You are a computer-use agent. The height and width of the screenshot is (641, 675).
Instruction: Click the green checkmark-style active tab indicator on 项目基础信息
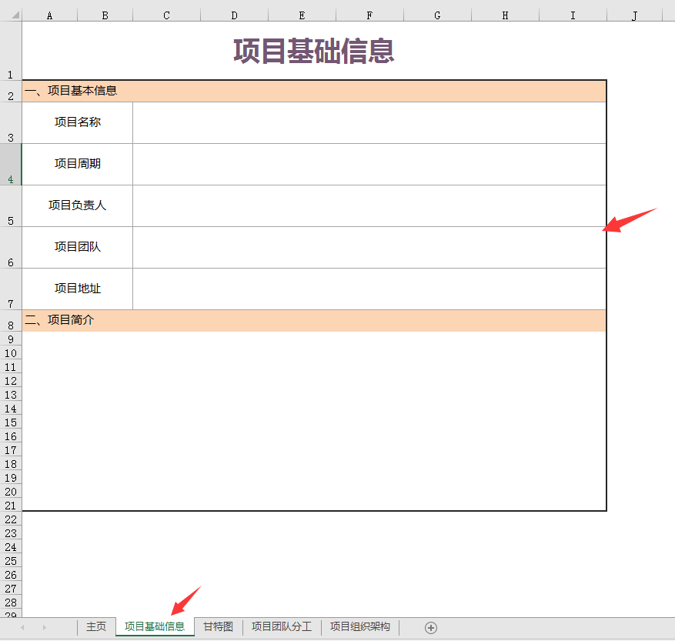154,636
